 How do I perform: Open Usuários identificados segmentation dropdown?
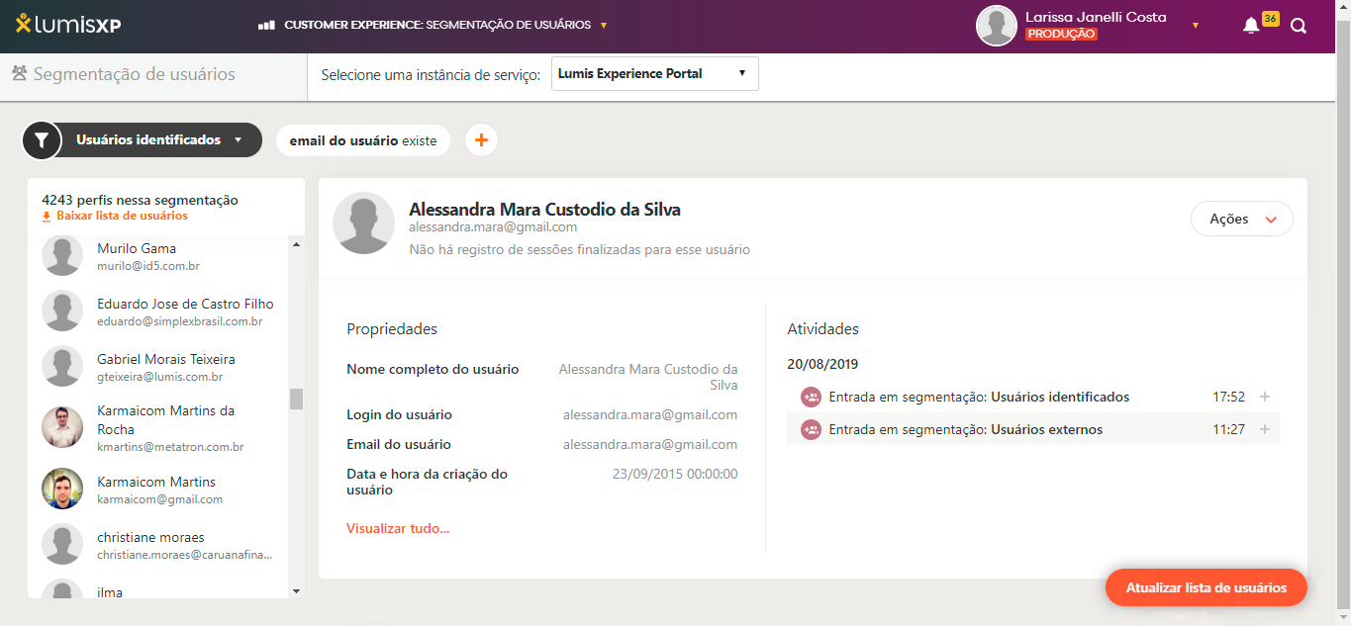pos(158,140)
